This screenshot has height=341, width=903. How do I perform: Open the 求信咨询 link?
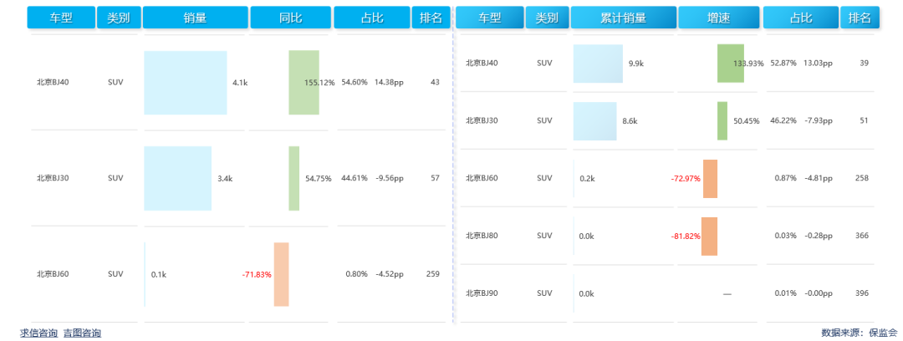tap(38, 333)
